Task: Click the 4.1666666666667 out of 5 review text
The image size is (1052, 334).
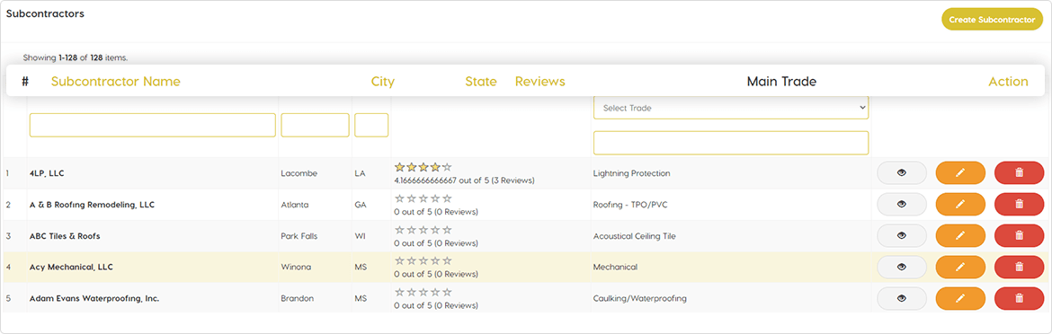Action: [464, 180]
